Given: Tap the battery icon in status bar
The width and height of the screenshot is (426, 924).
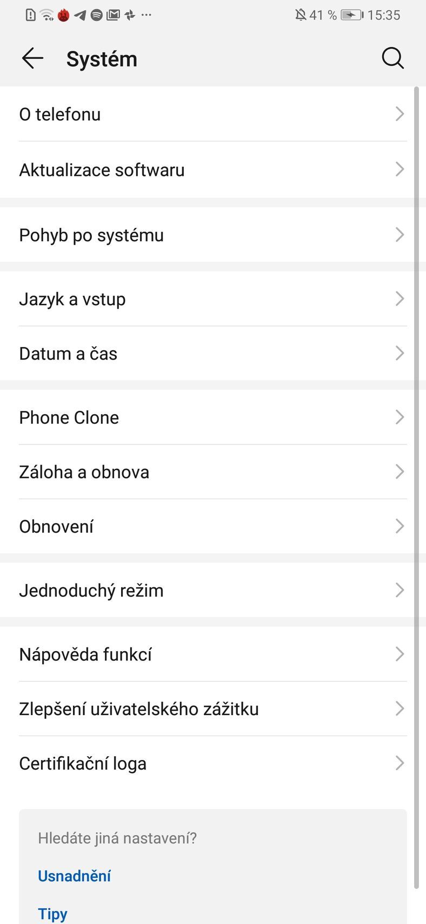Looking at the screenshot, I should click(x=352, y=15).
